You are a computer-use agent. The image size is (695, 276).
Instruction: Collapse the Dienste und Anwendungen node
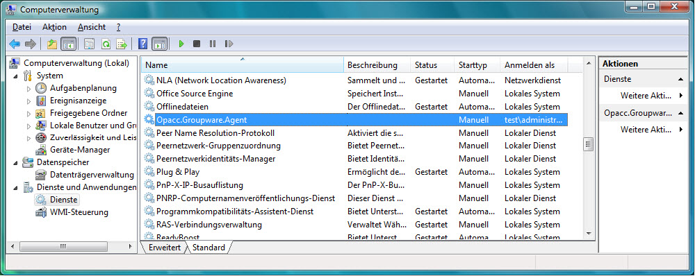pyautogui.click(x=16, y=187)
